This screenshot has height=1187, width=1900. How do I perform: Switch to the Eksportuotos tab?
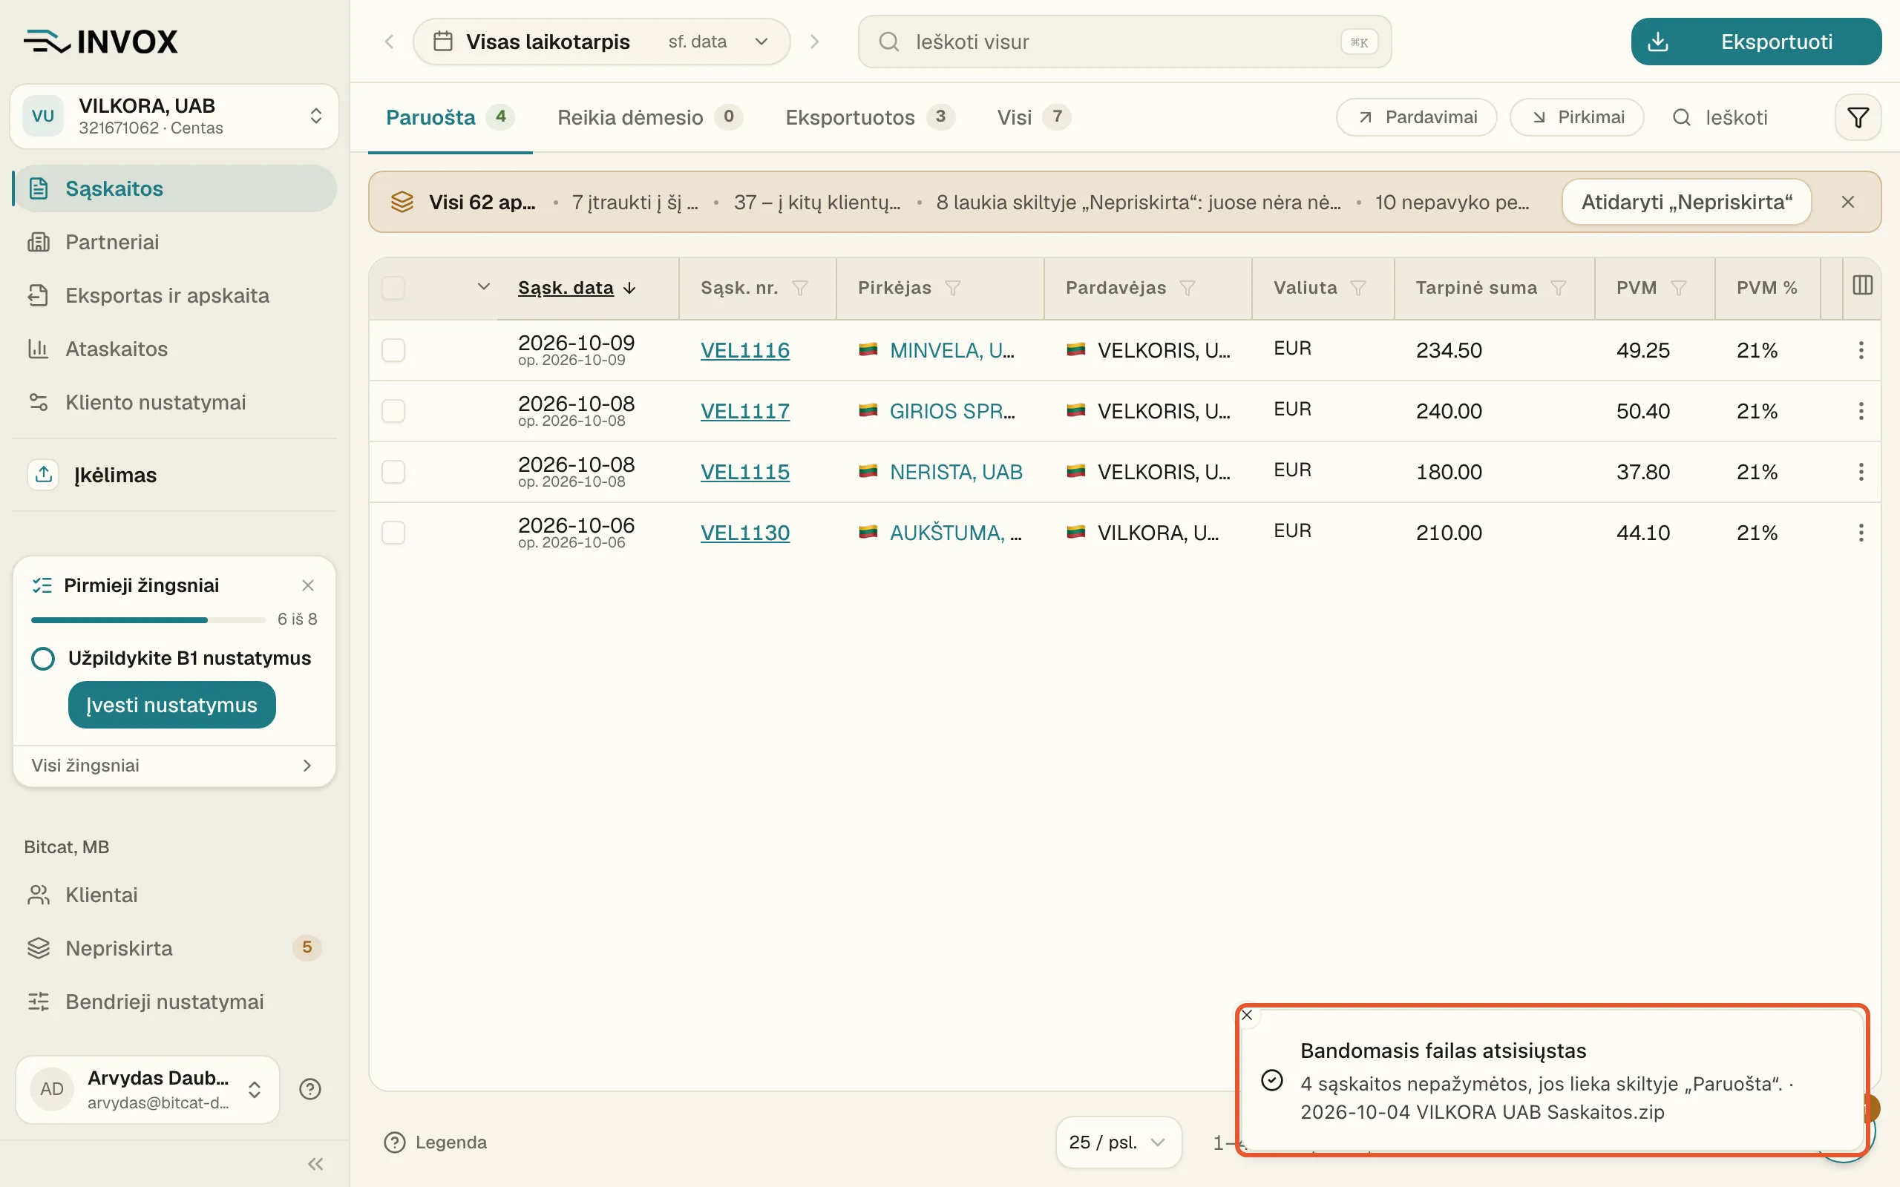[x=869, y=118]
